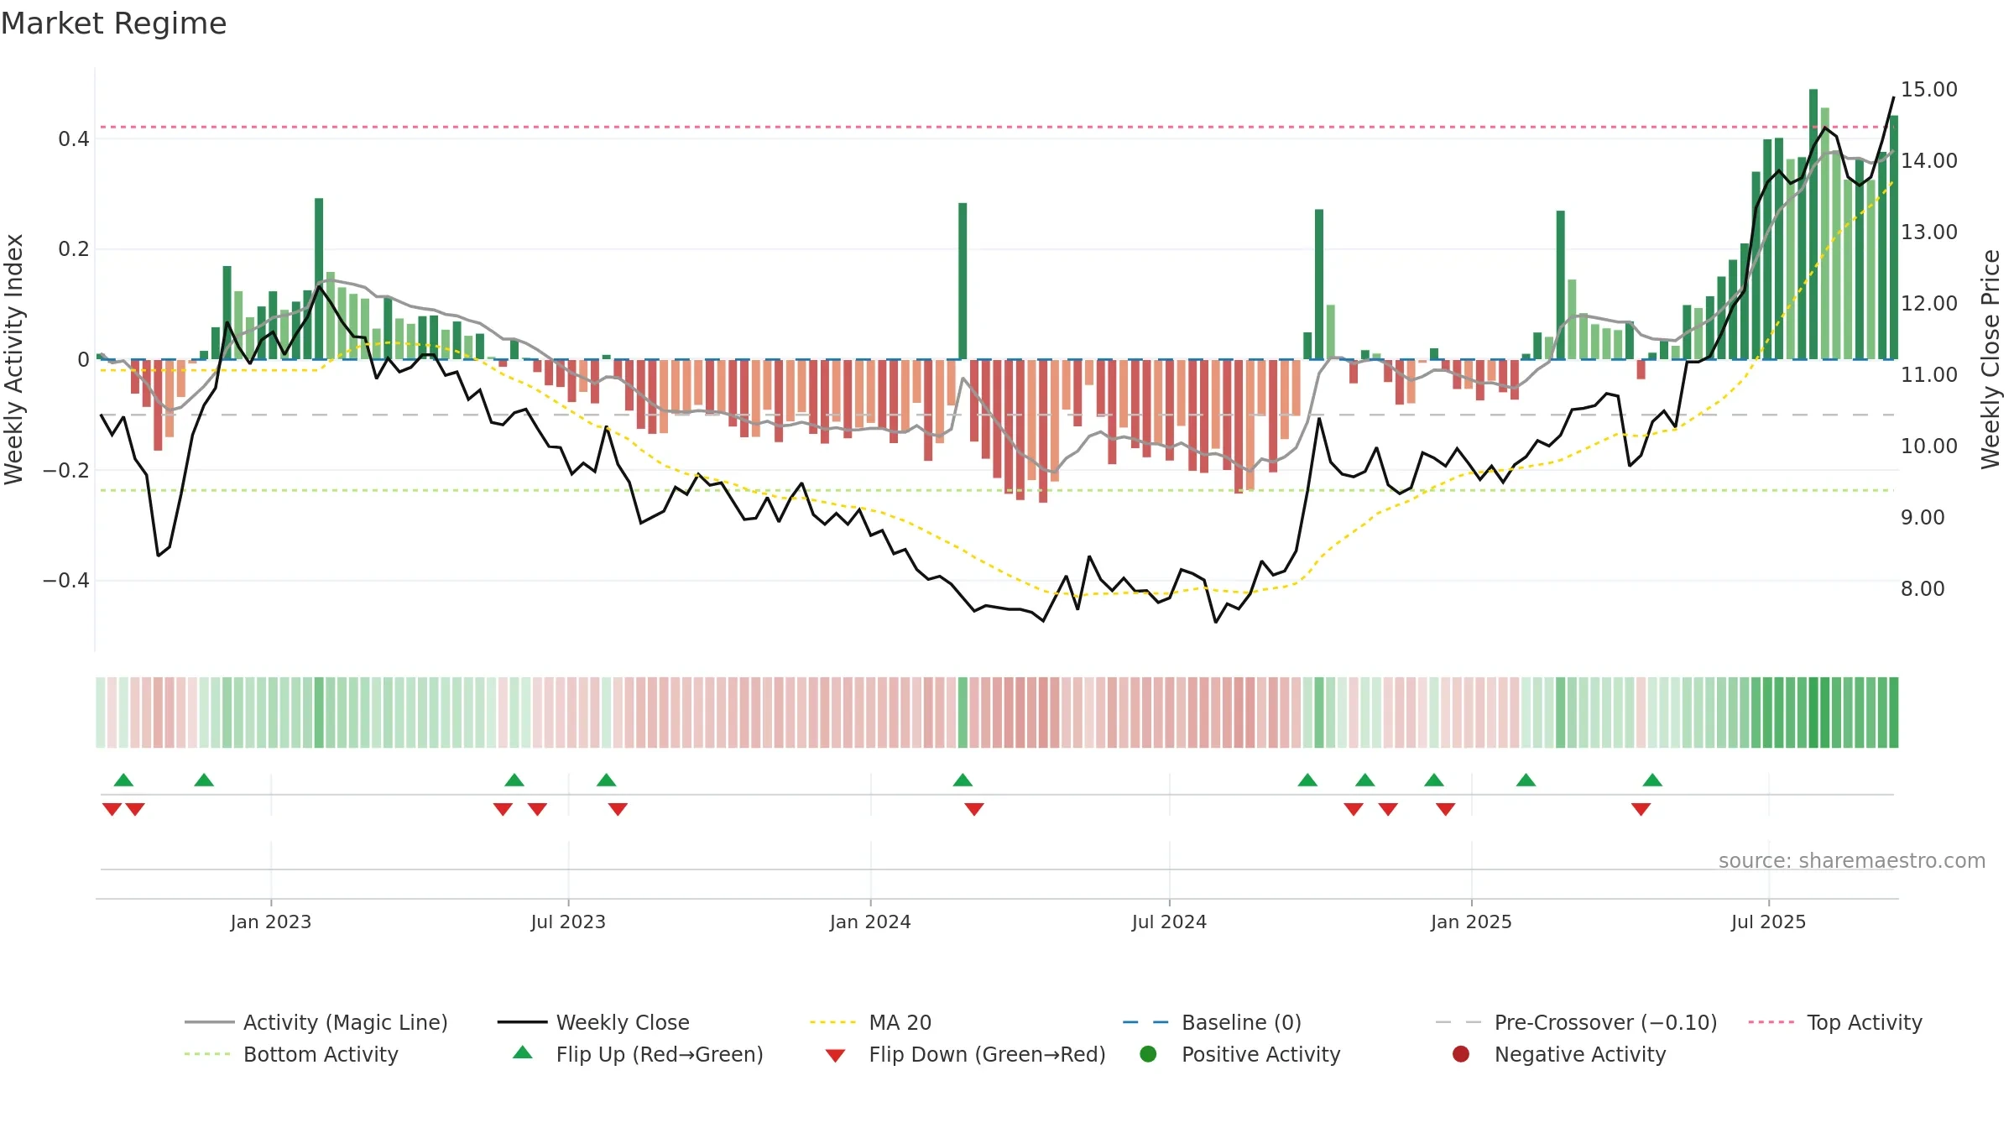The height and width of the screenshot is (1133, 2014).
Task: Click the Weekly Activity Index axis label
Action: (x=13, y=359)
